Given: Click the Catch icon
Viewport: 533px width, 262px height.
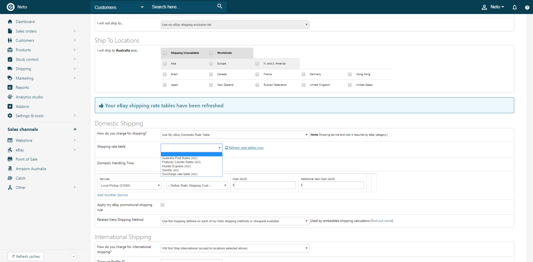Looking at the screenshot, I should (10, 178).
